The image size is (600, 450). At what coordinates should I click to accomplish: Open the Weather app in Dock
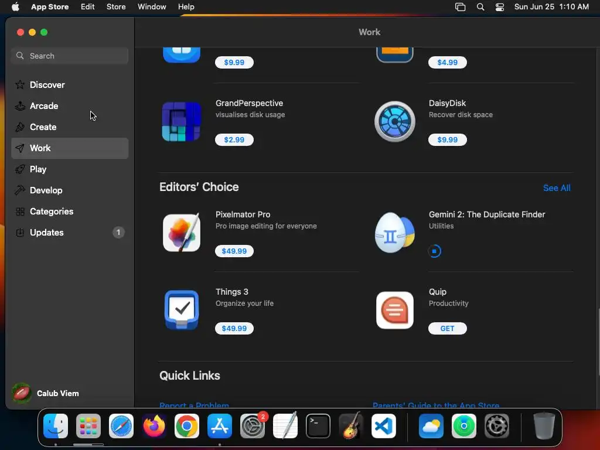point(431,426)
